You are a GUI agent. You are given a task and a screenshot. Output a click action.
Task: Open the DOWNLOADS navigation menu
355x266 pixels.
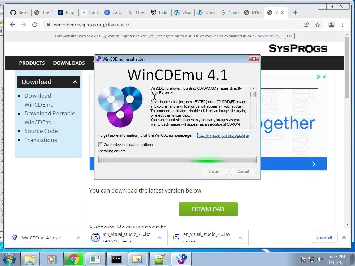coord(69,63)
